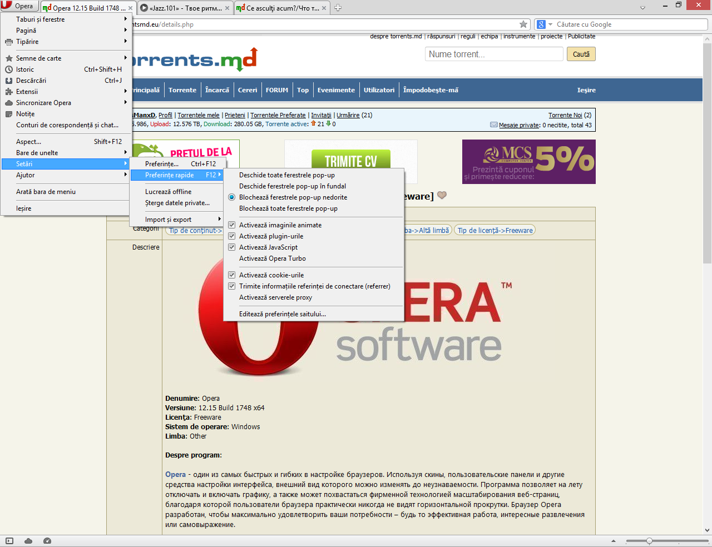Switch to 'Ce asculți acum?' tab
This screenshot has height=547, width=712.
[x=283, y=8]
